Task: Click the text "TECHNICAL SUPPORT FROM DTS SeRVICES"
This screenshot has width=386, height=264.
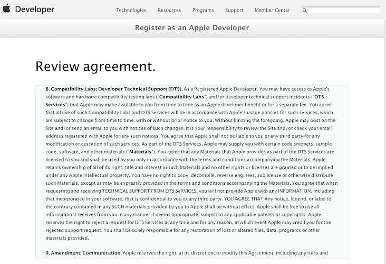Action: (149, 191)
